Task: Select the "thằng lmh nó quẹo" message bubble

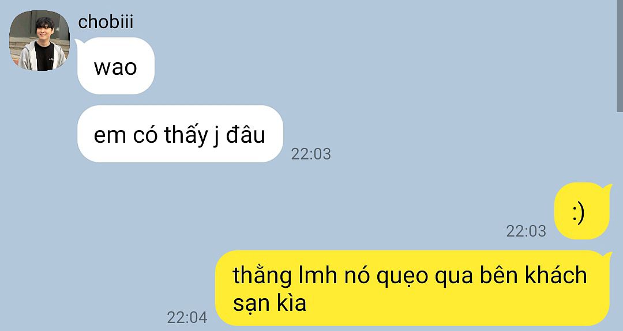Action: pyautogui.click(x=412, y=288)
